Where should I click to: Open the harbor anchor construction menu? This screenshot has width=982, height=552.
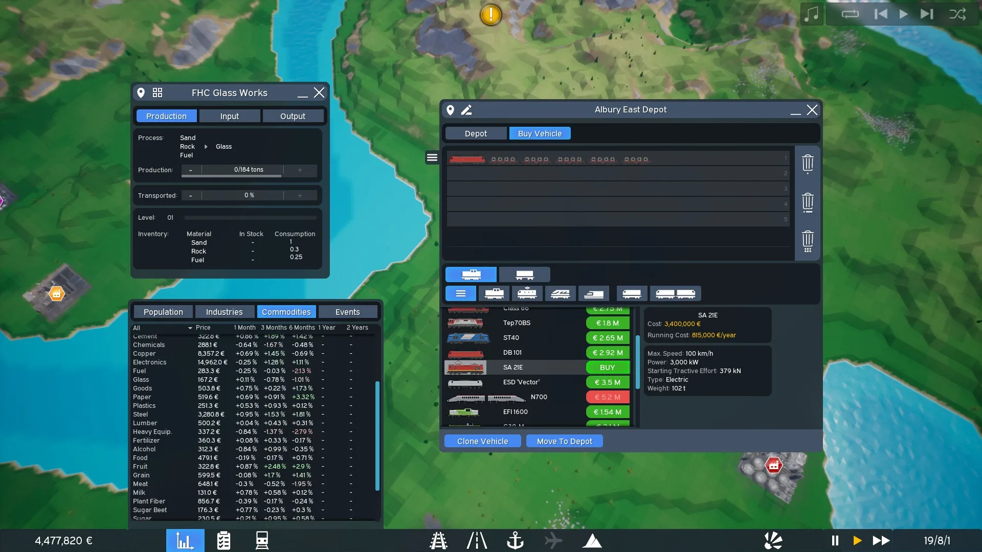pyautogui.click(x=515, y=540)
